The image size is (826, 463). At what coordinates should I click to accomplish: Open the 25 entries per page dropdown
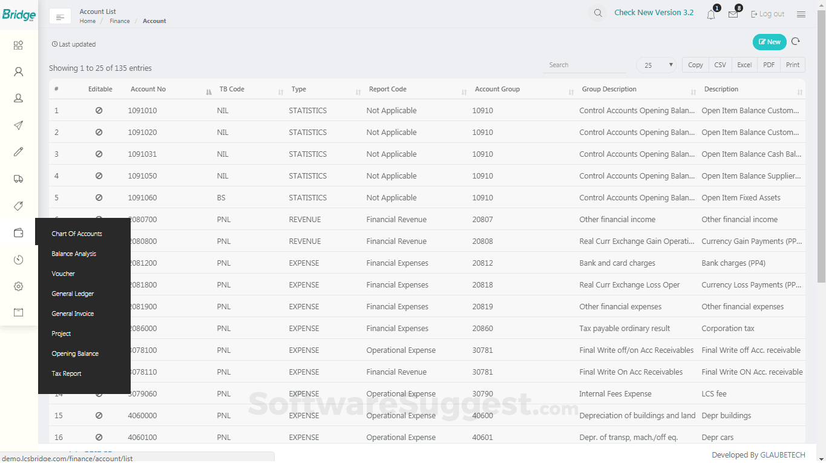pos(656,65)
